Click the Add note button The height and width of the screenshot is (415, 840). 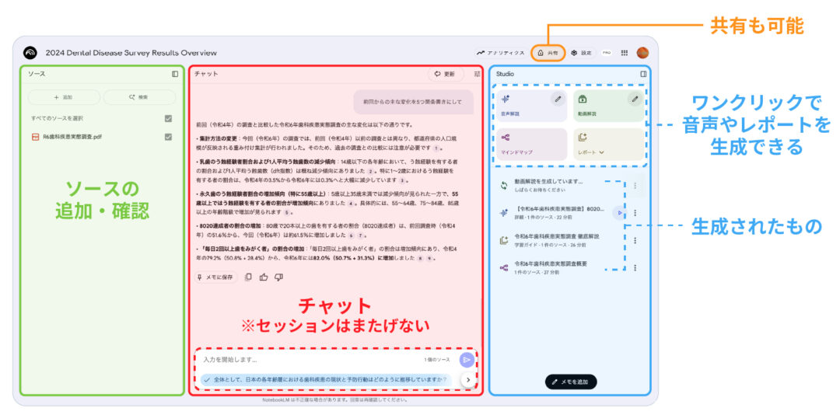coord(571,382)
